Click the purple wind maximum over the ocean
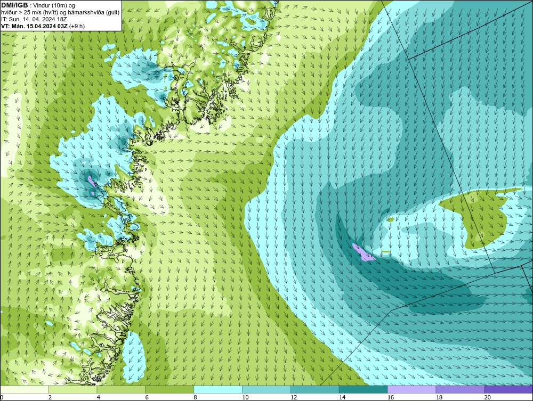Image resolution: width=533 pixels, height=401 pixels. pos(364,252)
